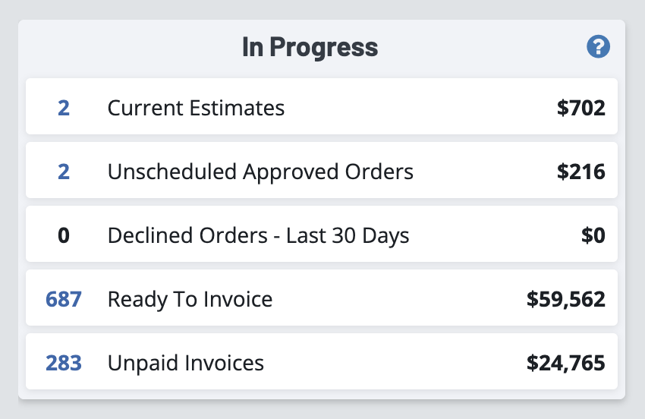Click the Unpaid Invoices count 283

pos(64,364)
